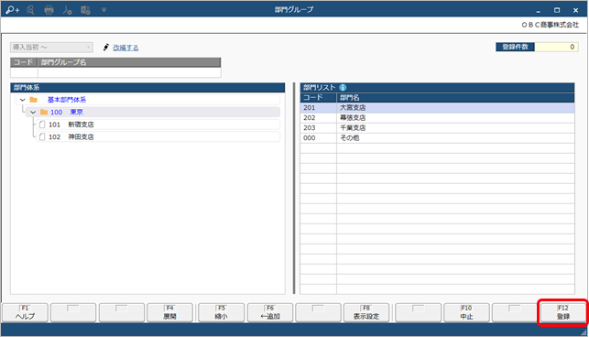The image size is (589, 337).
Task: Select row 202 幕張支店
Action: coord(437,117)
